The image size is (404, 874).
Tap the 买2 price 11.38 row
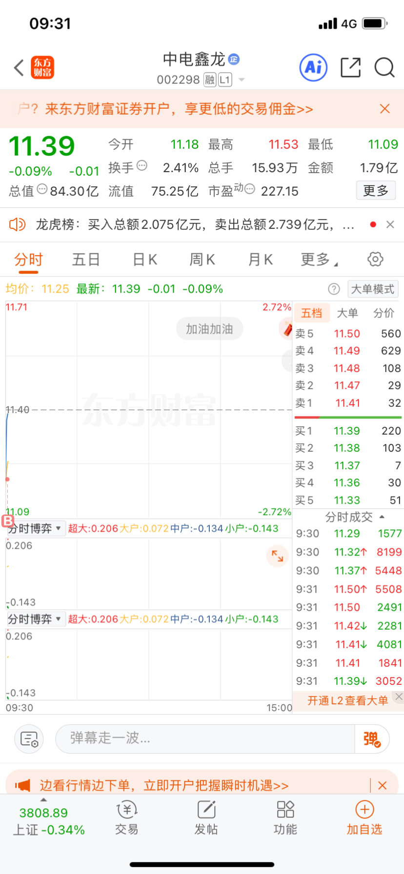click(x=348, y=448)
